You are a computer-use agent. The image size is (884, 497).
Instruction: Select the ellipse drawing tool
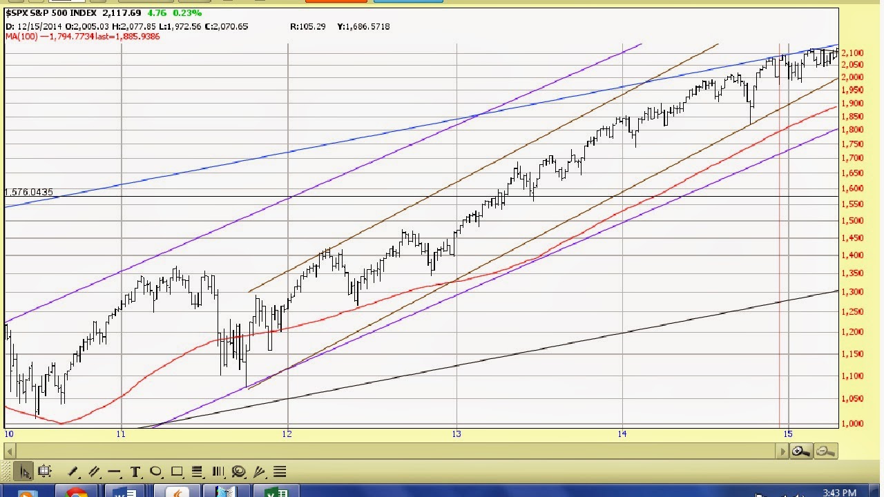[x=156, y=471]
